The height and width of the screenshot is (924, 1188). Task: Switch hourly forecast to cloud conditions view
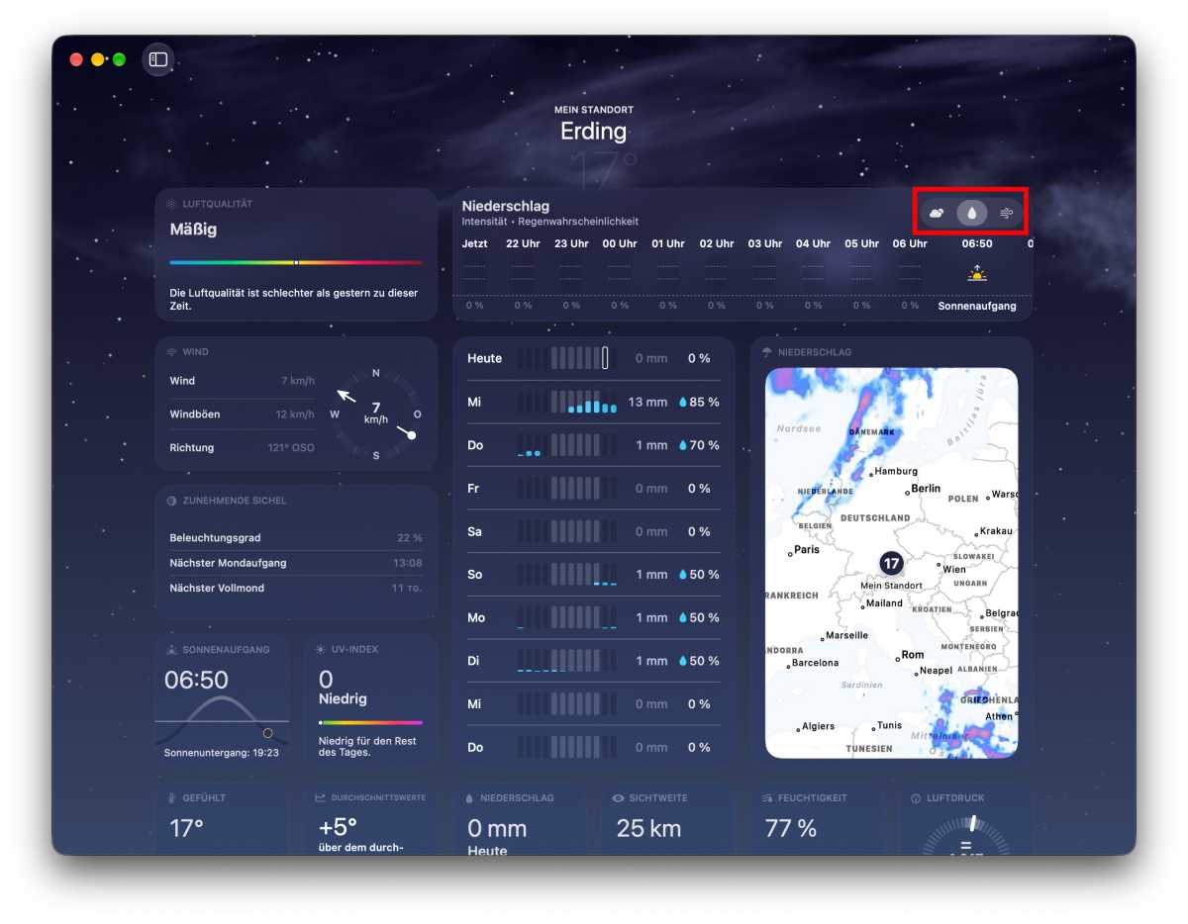(x=937, y=213)
